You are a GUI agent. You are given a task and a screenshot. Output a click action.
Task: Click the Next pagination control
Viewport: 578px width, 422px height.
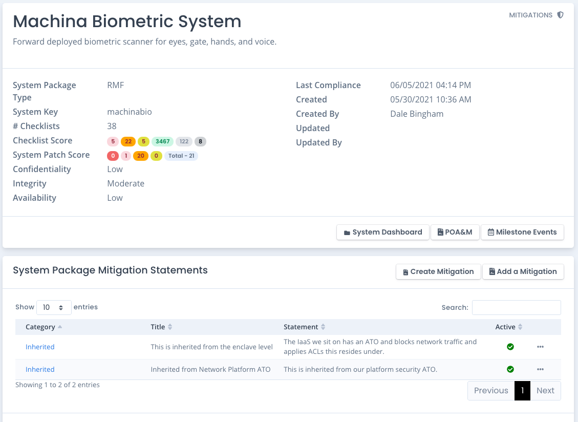tap(545, 390)
